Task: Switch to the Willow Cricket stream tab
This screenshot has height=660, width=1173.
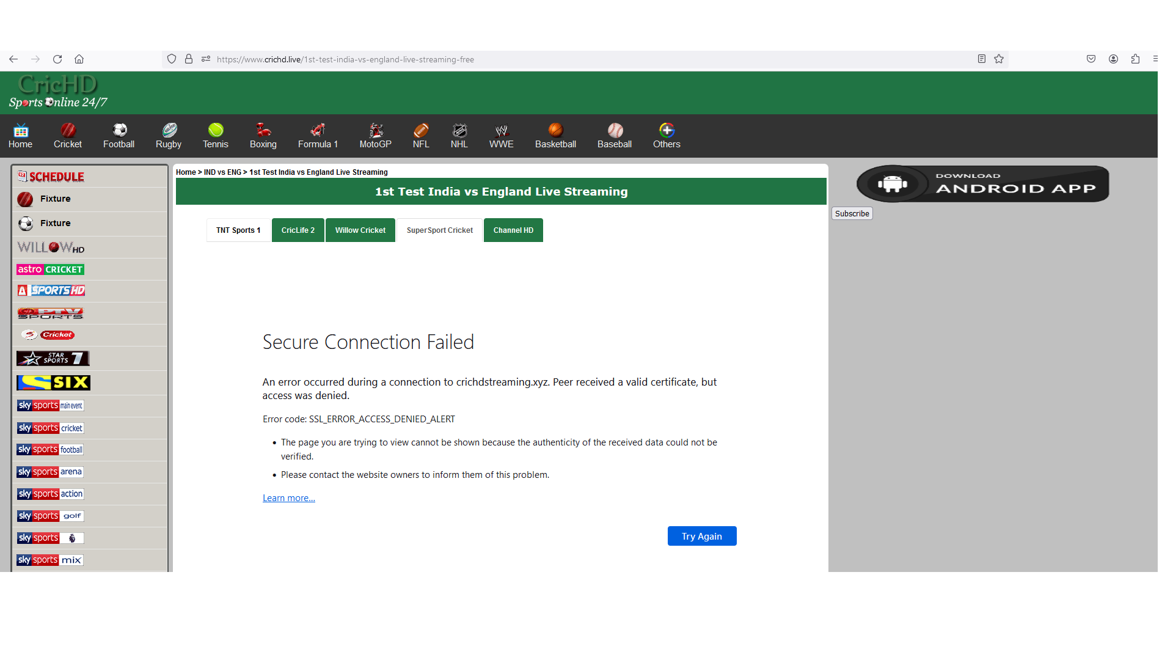Action: point(360,230)
